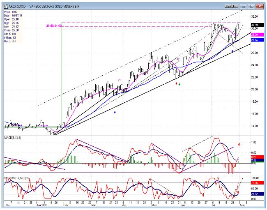Select the blue 24.52 StochRSI value tag
Image resolution: width=267 pixels, height=210 pixels.
click(x=257, y=194)
